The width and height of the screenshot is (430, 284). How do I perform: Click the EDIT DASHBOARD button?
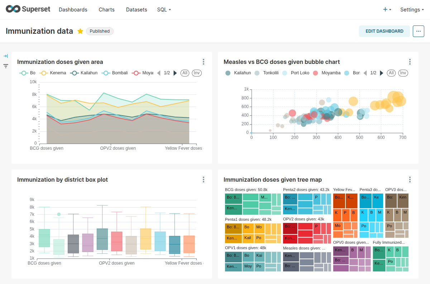coord(384,31)
